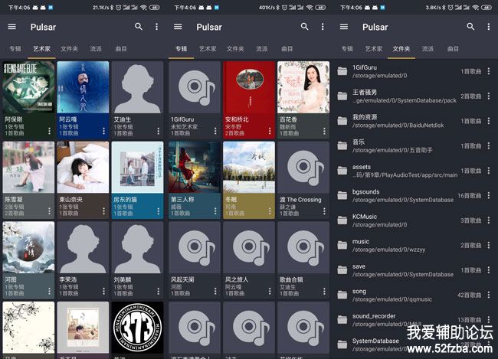This screenshot has width=498, height=359.
Task: Switch to the 艺术家 tab on the albums screen
Action: pos(207,49)
